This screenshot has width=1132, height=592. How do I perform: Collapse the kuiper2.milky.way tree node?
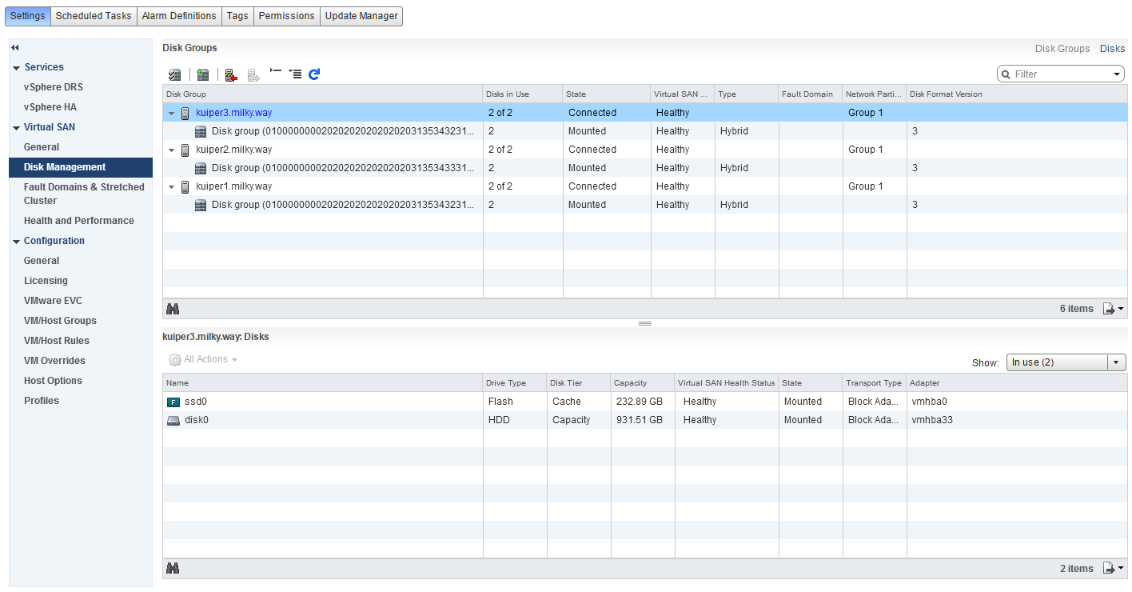click(x=171, y=150)
